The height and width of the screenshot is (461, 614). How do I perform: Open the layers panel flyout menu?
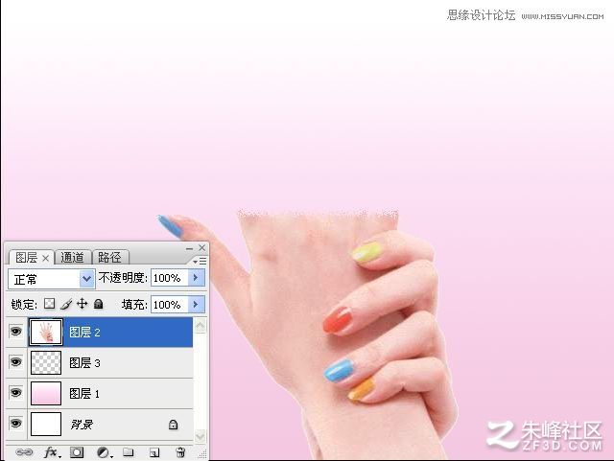(x=200, y=261)
